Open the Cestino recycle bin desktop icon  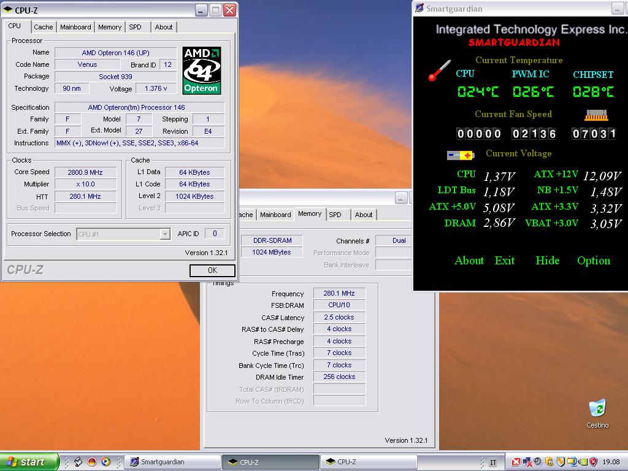[x=597, y=414]
